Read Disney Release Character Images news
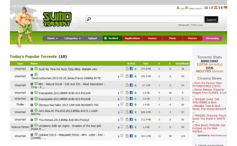 pyautogui.click(x=209, y=93)
